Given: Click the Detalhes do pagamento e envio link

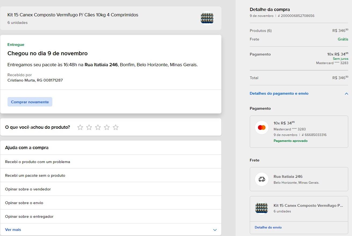Looking at the screenshot, I should click(x=279, y=94).
